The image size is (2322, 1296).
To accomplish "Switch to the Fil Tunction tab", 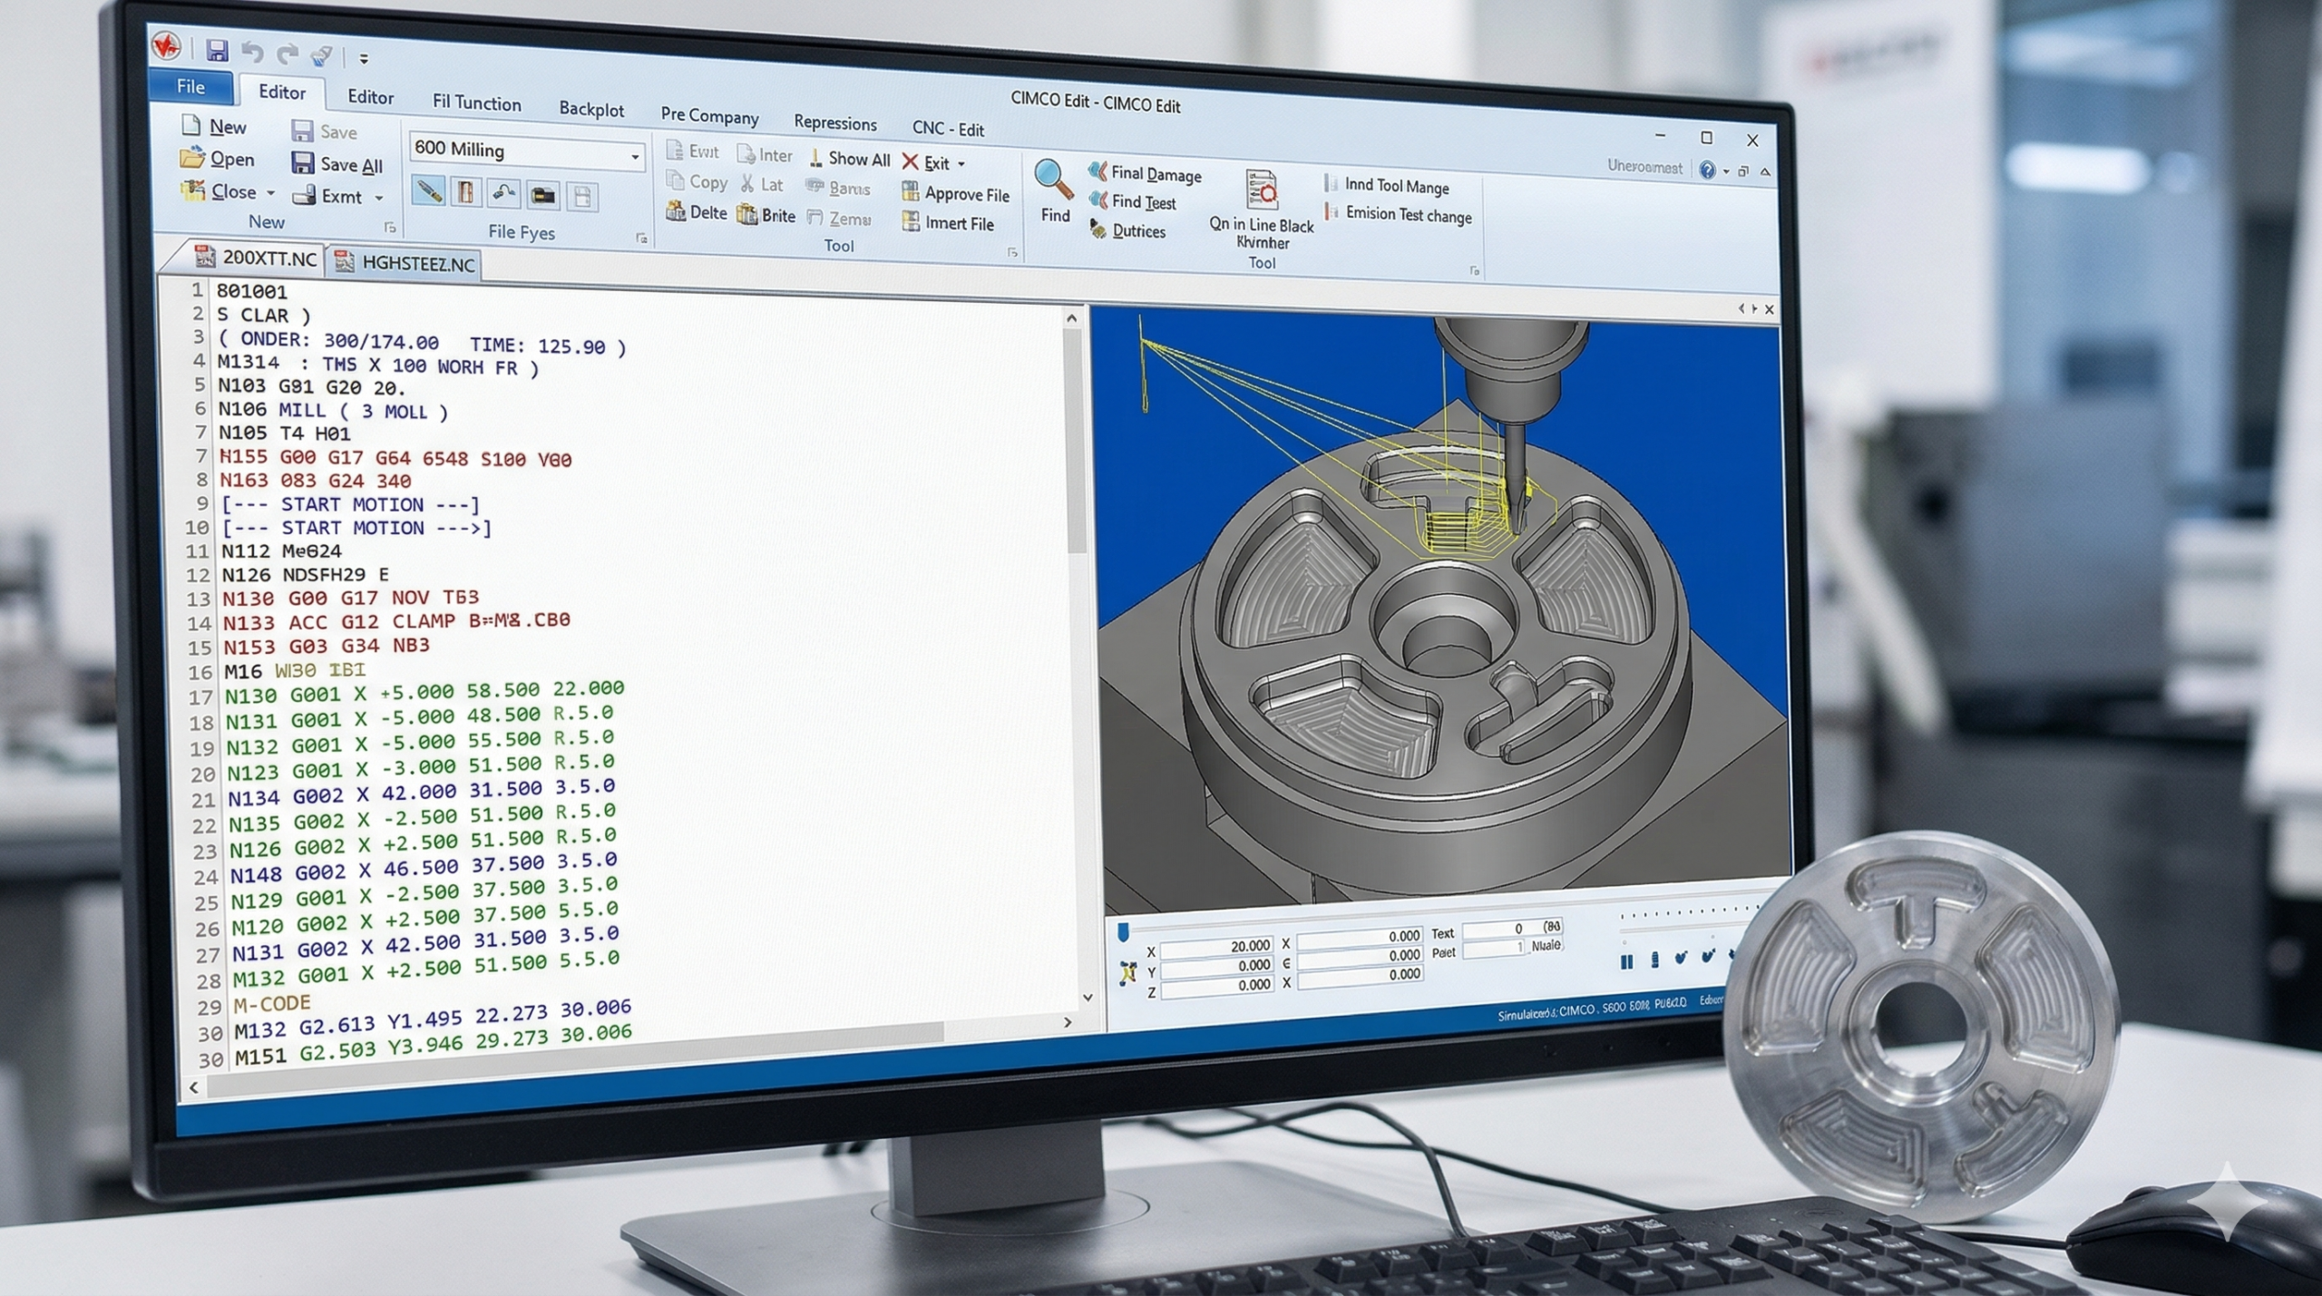I will click(477, 102).
